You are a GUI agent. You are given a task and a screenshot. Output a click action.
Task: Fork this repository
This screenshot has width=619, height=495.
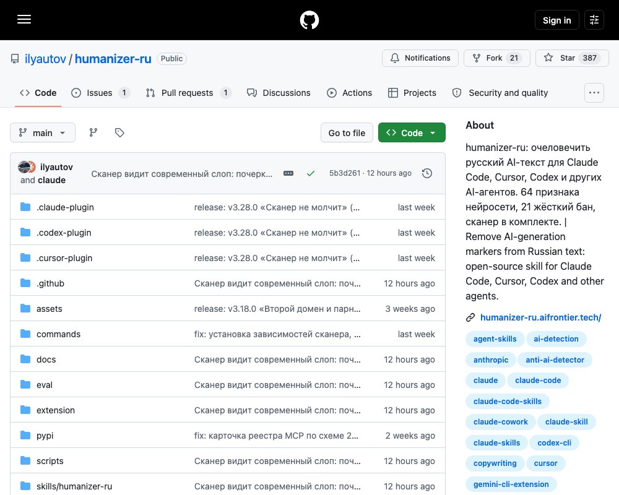pos(496,58)
